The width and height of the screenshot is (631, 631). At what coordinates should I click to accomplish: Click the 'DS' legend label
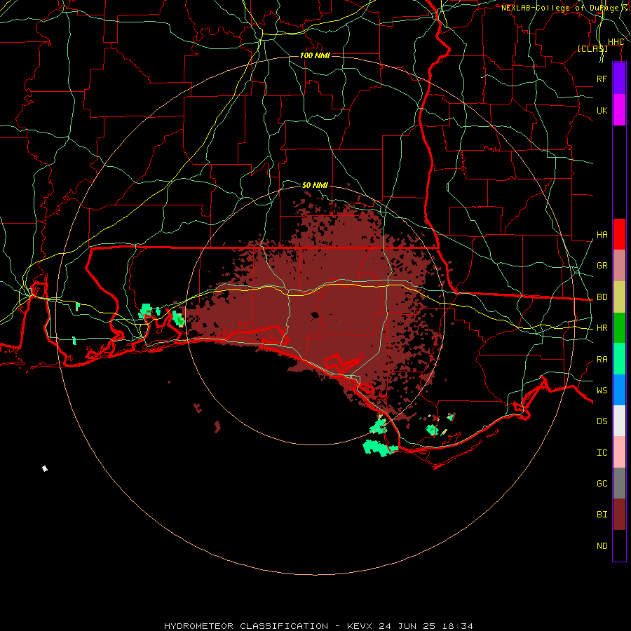point(602,421)
